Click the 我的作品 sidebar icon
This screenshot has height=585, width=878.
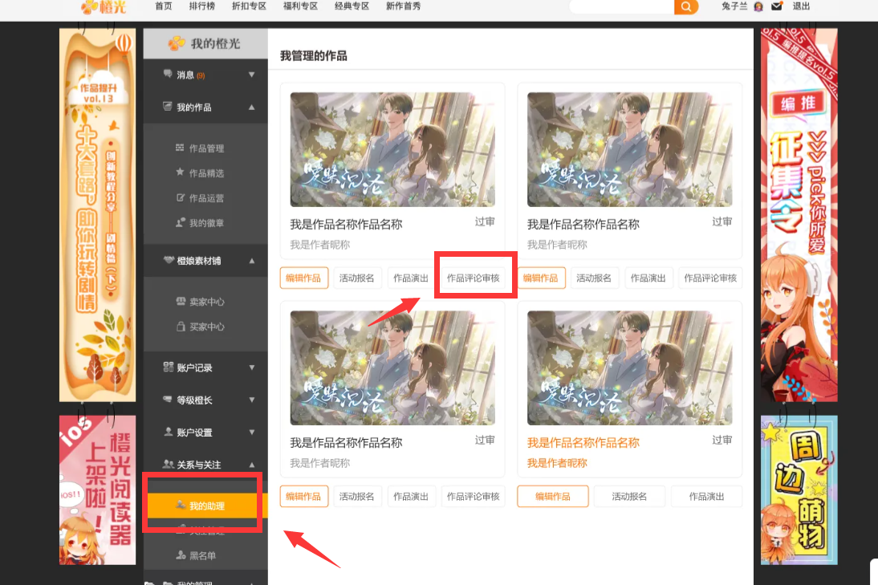point(168,107)
